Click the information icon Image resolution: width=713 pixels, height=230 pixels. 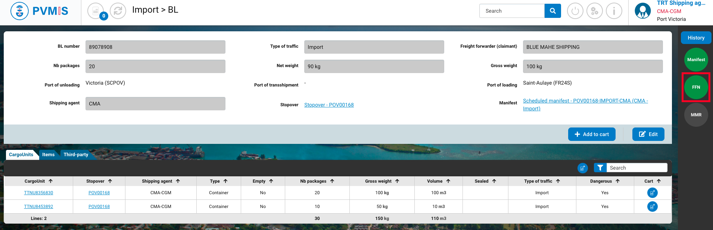614,11
